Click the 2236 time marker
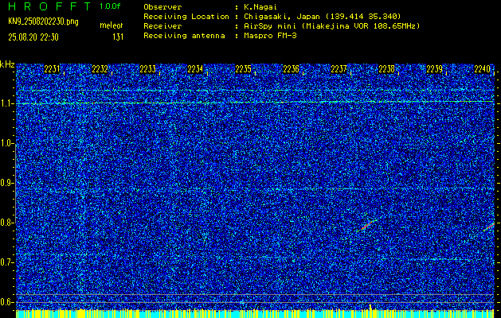 point(291,69)
